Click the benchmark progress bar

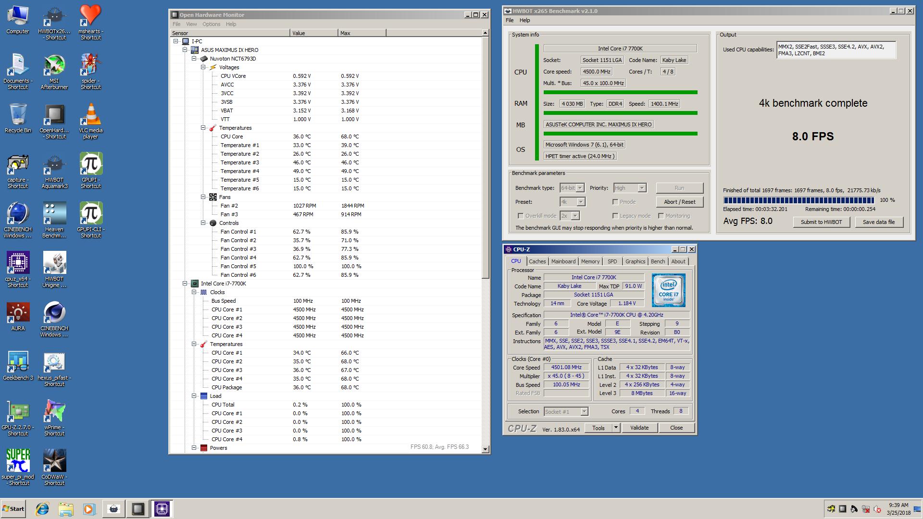coord(798,200)
